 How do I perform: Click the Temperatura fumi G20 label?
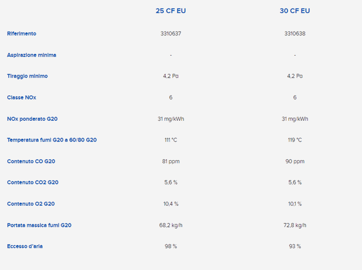(52, 140)
